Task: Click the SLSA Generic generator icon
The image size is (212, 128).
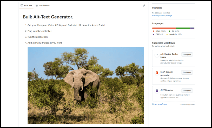Action: [157, 73]
